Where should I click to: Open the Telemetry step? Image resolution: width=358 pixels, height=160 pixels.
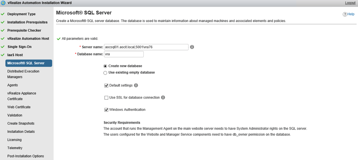pyautogui.click(x=14, y=148)
